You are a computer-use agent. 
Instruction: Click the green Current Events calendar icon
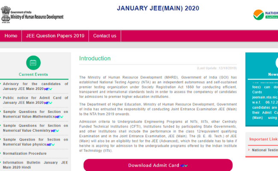click(33, 62)
